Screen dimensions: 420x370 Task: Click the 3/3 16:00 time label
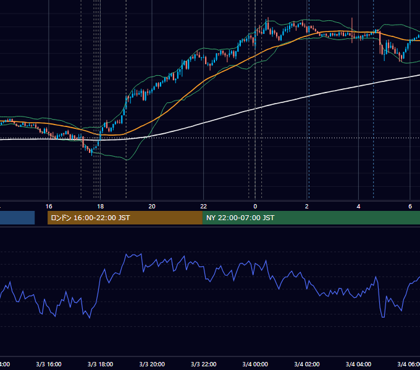pyautogui.click(x=49, y=364)
